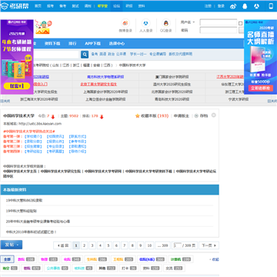Select the 全部 category filter

click(7, 259)
